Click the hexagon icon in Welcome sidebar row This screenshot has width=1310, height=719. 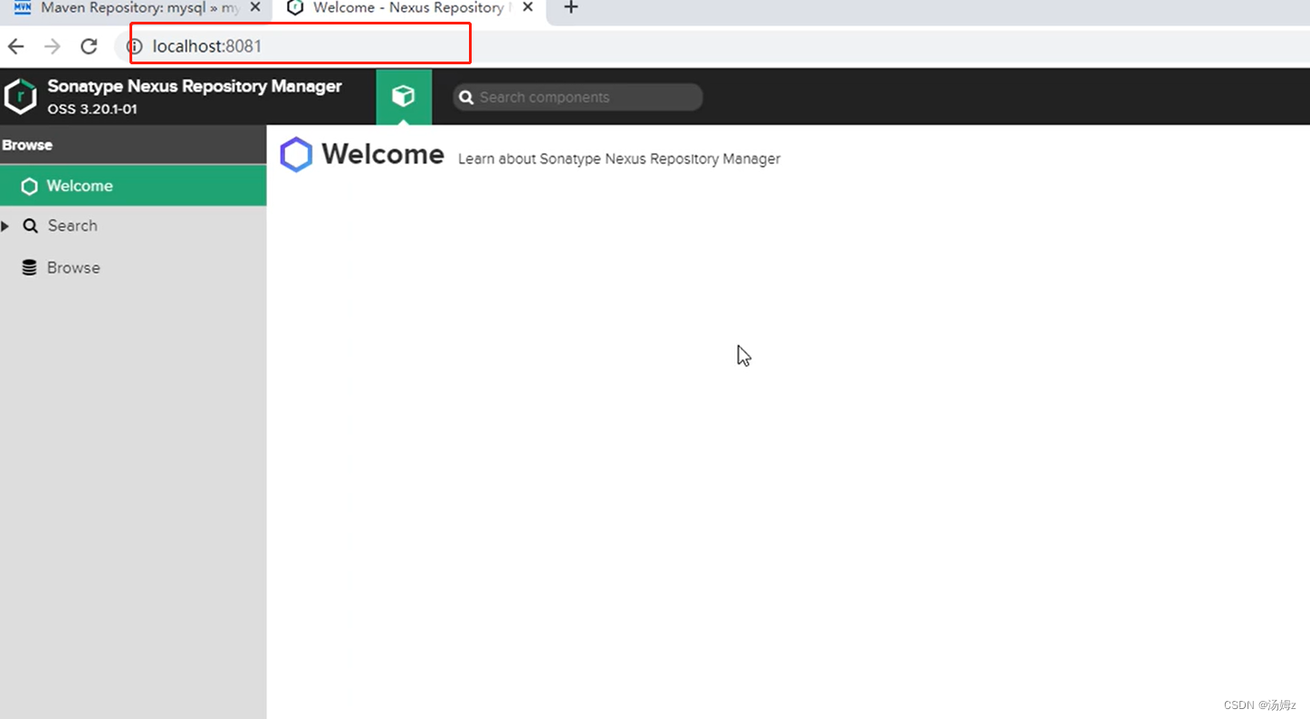coord(29,186)
